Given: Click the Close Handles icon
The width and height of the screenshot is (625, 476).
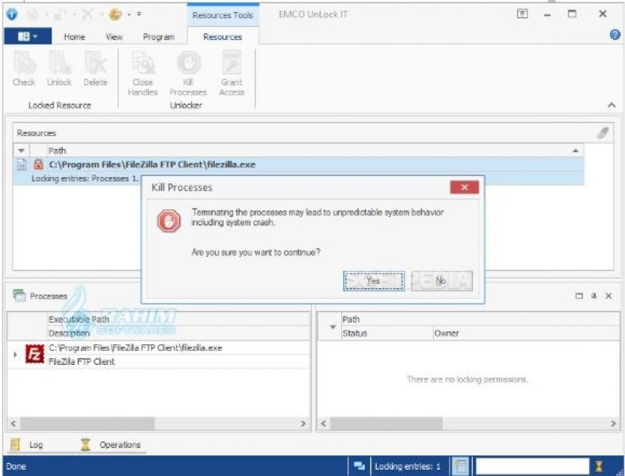Looking at the screenshot, I should [143, 63].
